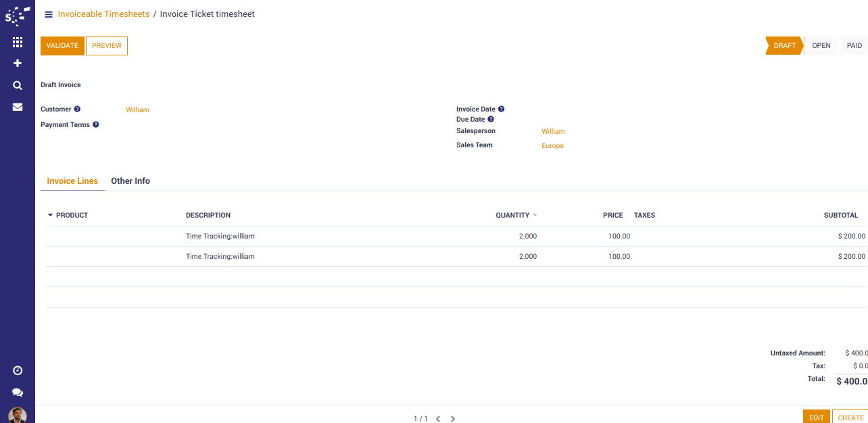Click the company logo in the sidebar
The height and width of the screenshot is (423, 868).
pyautogui.click(x=18, y=15)
